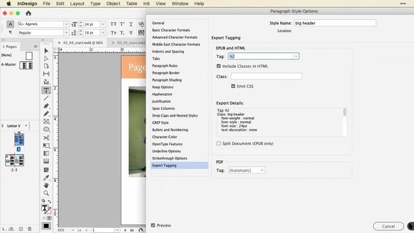Select the Line tool
The image size is (414, 233).
(46, 98)
